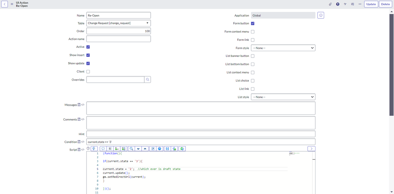Viewport: 394px width, 194px height.
Task: Click the Delete button
Action: pos(385,4)
